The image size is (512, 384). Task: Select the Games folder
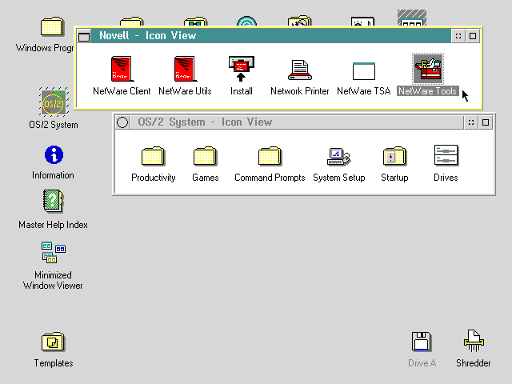coord(205,156)
